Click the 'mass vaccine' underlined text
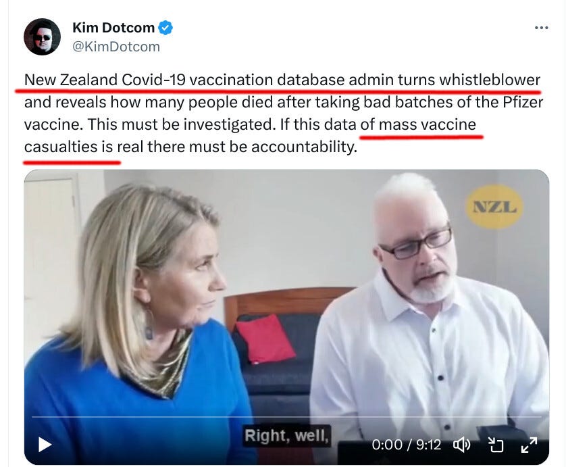This screenshot has height=467, width=566. (x=428, y=124)
